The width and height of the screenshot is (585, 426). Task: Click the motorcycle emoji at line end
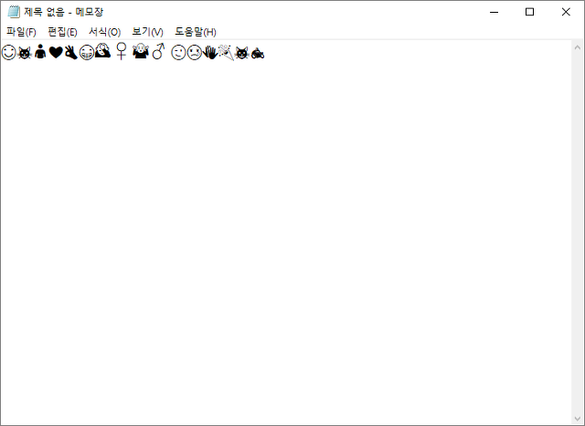(258, 54)
